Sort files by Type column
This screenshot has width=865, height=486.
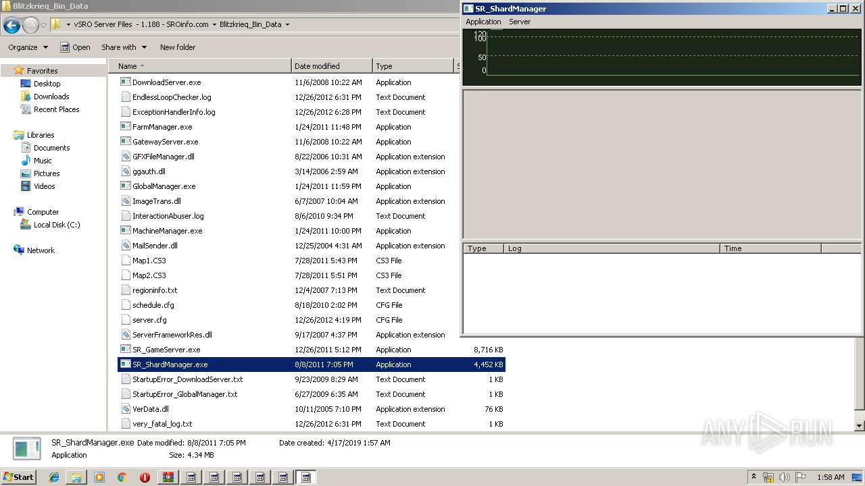(x=413, y=66)
